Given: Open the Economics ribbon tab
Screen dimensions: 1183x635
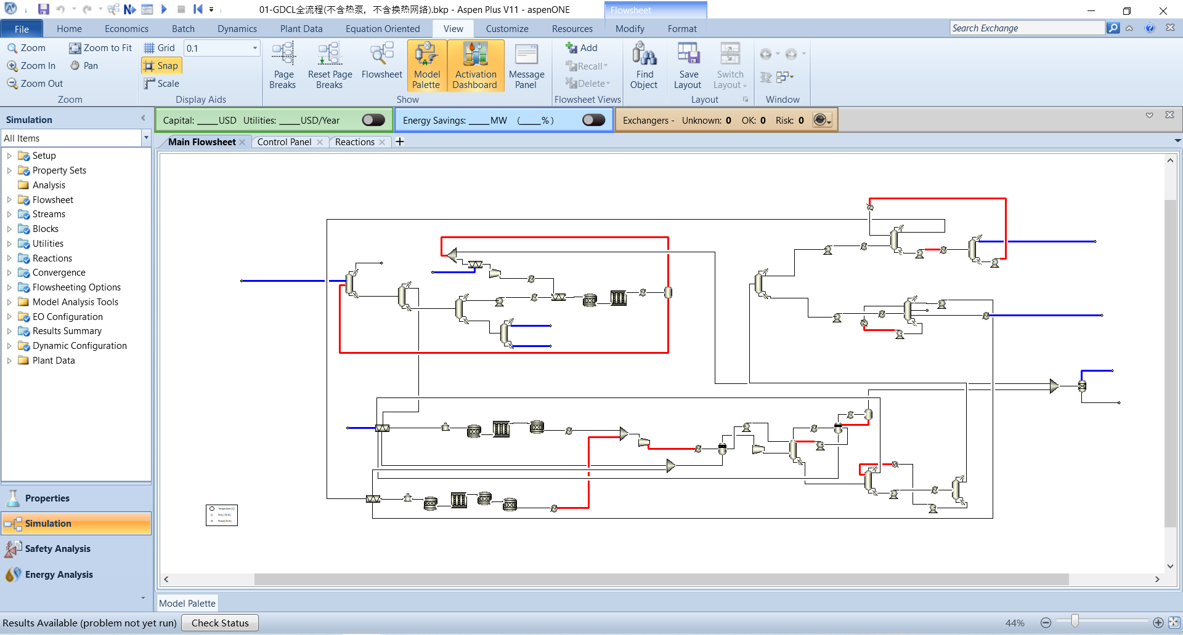Looking at the screenshot, I should tap(126, 28).
